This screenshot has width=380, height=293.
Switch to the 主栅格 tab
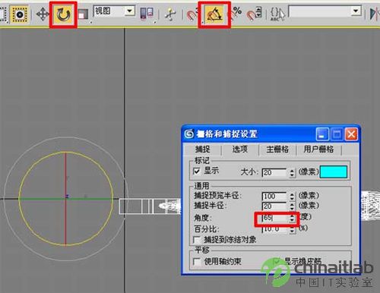(x=277, y=150)
